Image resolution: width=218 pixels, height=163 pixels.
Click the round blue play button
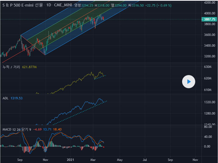tap(189, 82)
